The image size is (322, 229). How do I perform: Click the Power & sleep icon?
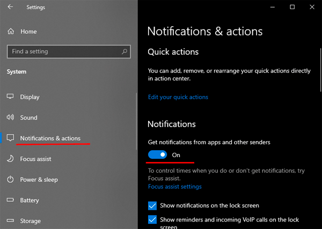pyautogui.click(x=10, y=180)
